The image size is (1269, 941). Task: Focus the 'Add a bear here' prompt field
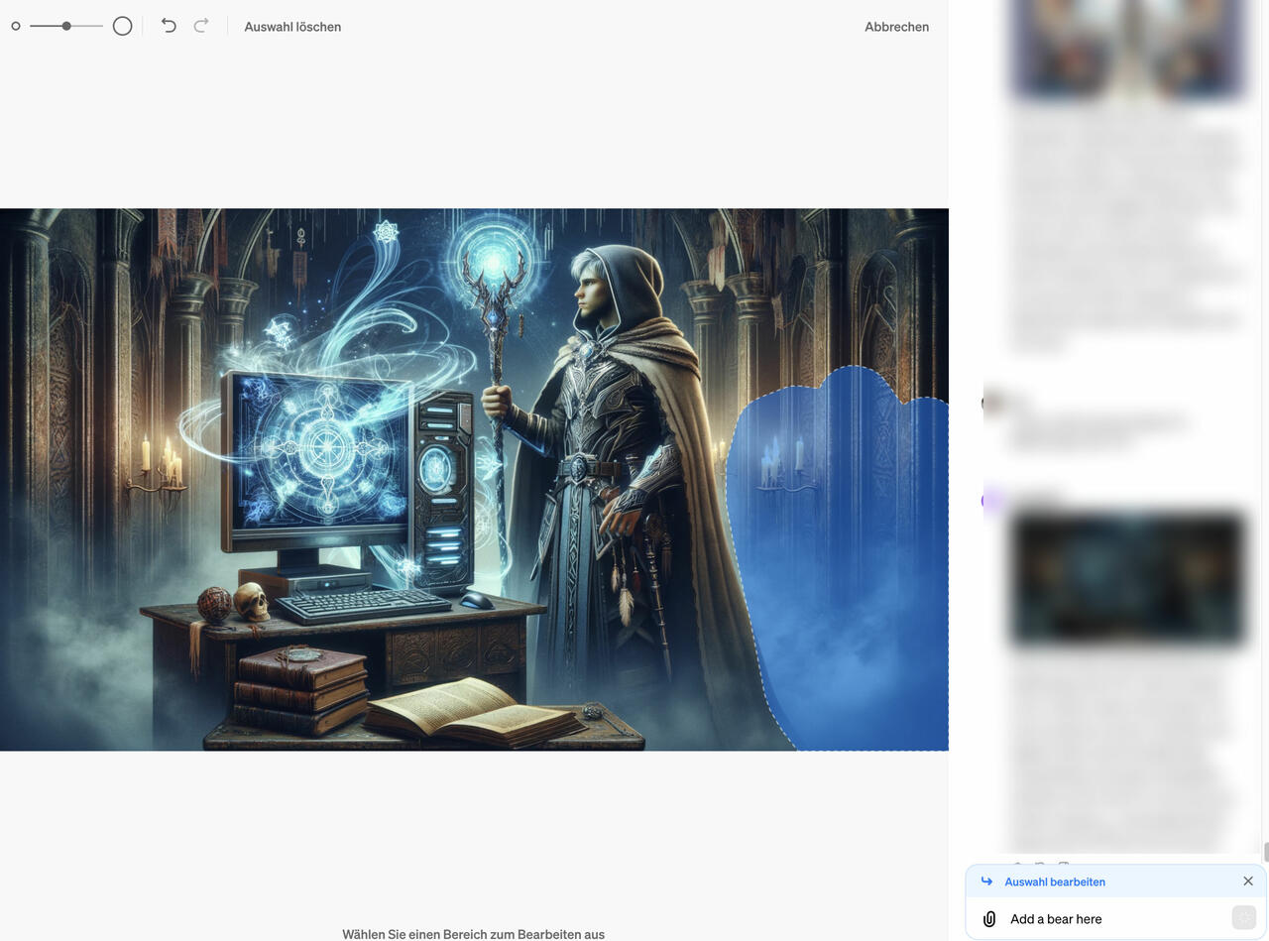pyautogui.click(x=1110, y=919)
